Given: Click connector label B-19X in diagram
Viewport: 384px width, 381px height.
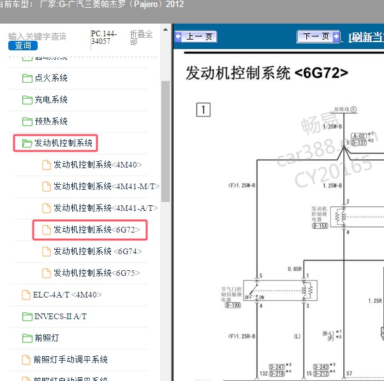Looking at the screenshot, I should tap(233, 305).
